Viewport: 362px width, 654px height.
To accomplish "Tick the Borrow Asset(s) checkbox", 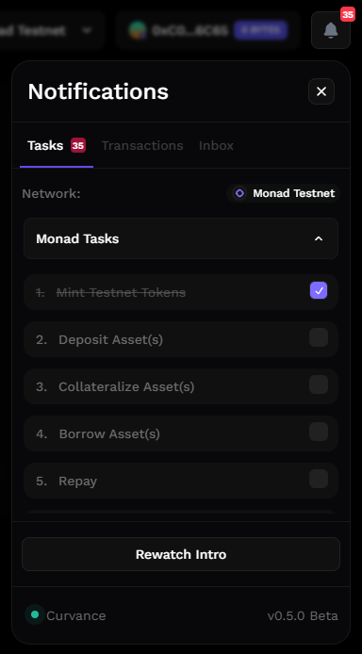I will (x=319, y=433).
